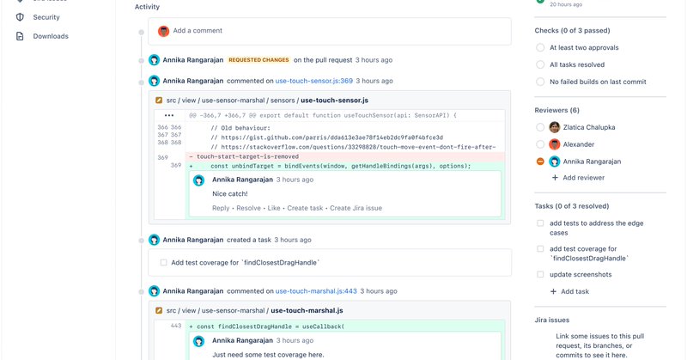Click the Add a comment field
The height and width of the screenshot is (360, 687).
click(x=330, y=31)
